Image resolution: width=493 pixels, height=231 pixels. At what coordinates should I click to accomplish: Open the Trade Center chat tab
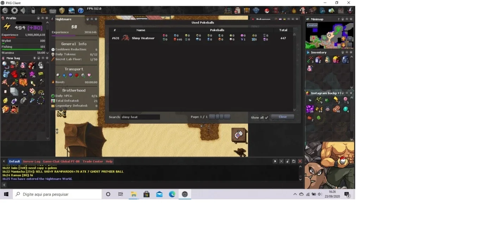93,161
